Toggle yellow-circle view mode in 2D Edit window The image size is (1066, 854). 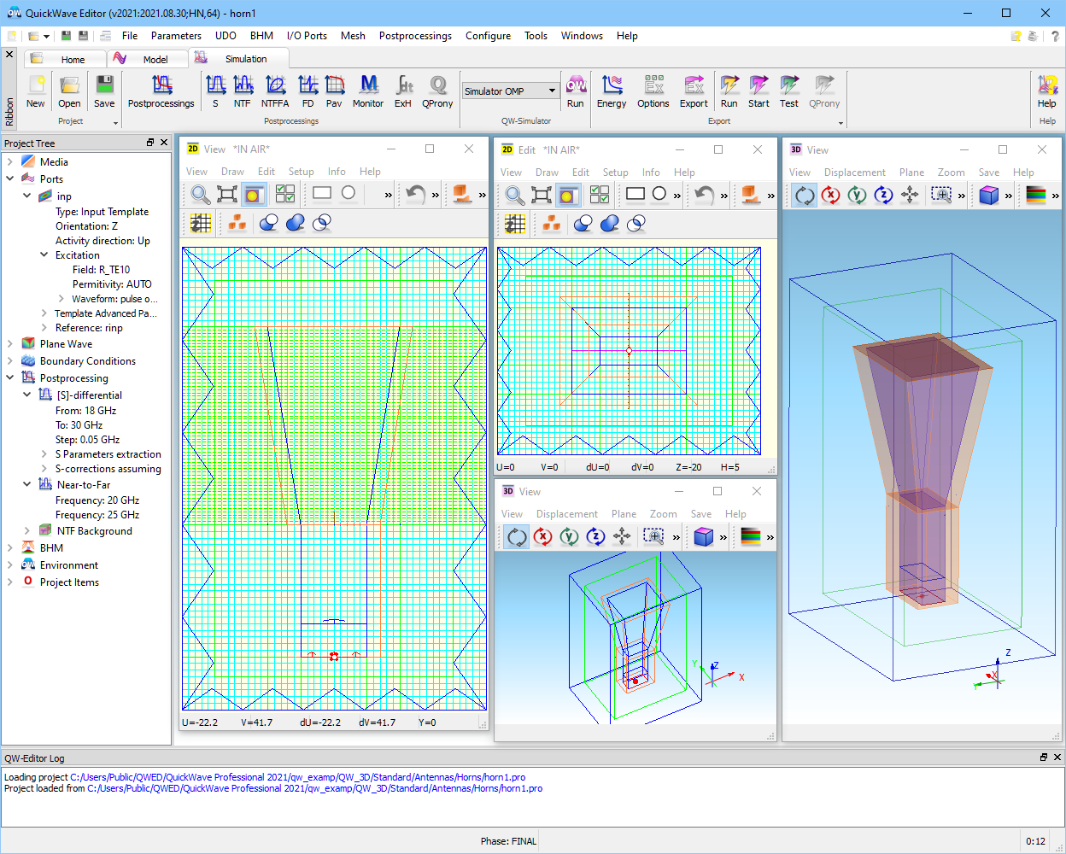[567, 194]
